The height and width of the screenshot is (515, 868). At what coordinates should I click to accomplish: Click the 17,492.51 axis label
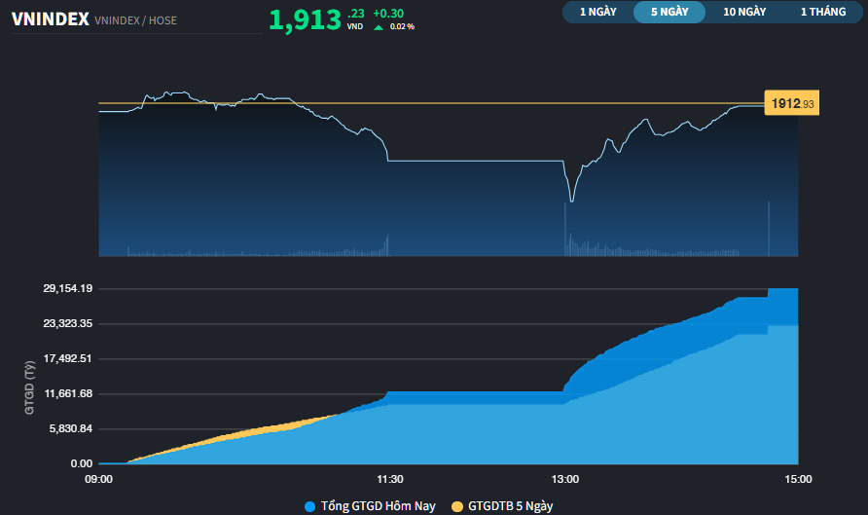67,359
